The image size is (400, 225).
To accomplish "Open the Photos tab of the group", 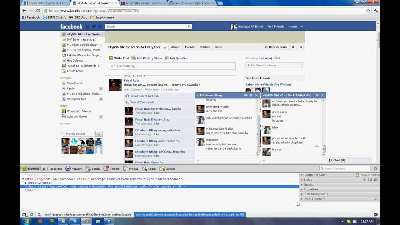I will click(204, 47).
